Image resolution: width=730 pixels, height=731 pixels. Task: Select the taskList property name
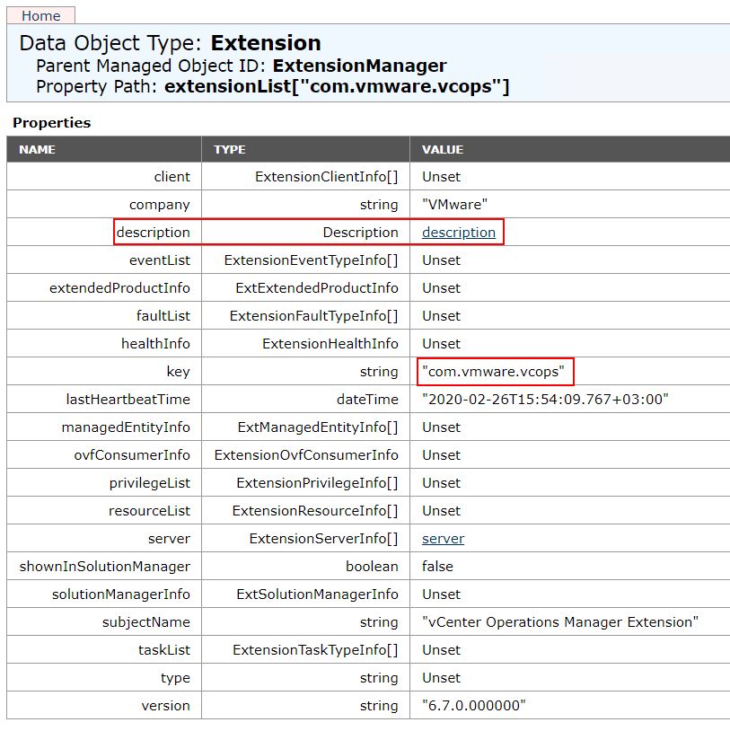(x=164, y=650)
